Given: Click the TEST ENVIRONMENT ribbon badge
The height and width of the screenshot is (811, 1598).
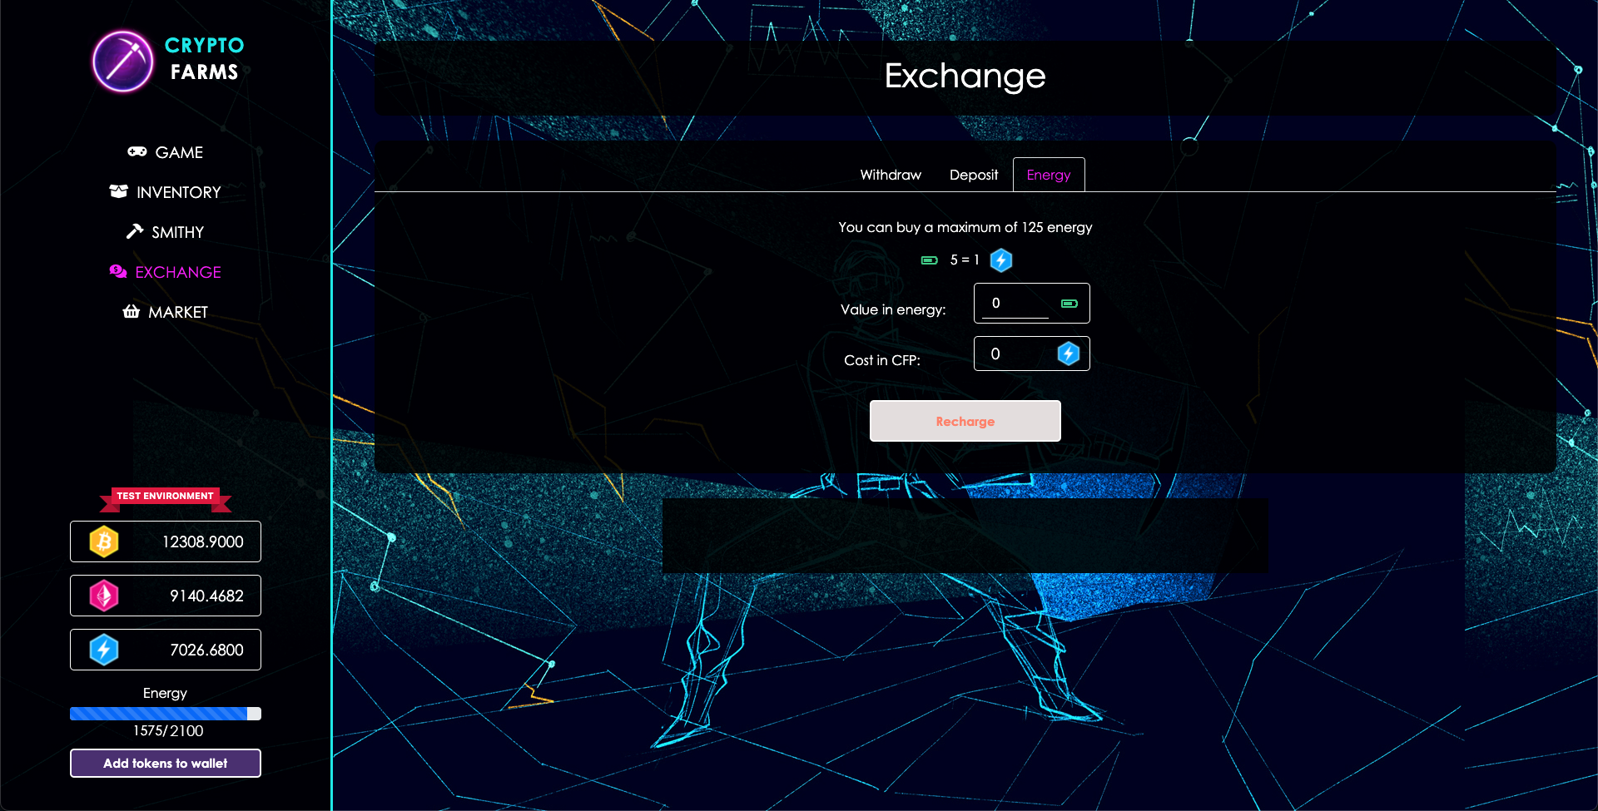Looking at the screenshot, I should tap(165, 497).
